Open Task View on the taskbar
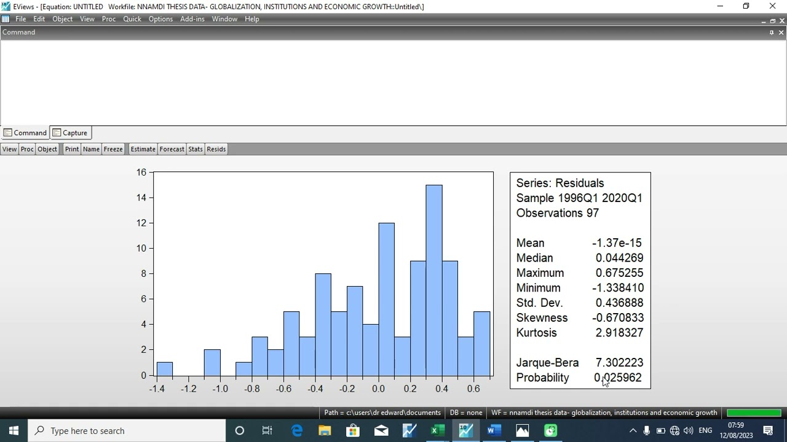The width and height of the screenshot is (787, 442). [267, 431]
